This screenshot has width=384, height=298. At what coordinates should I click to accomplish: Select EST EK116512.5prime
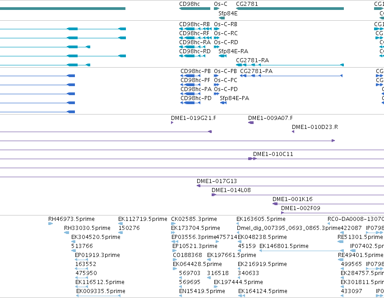pyautogui.click(x=100, y=283)
